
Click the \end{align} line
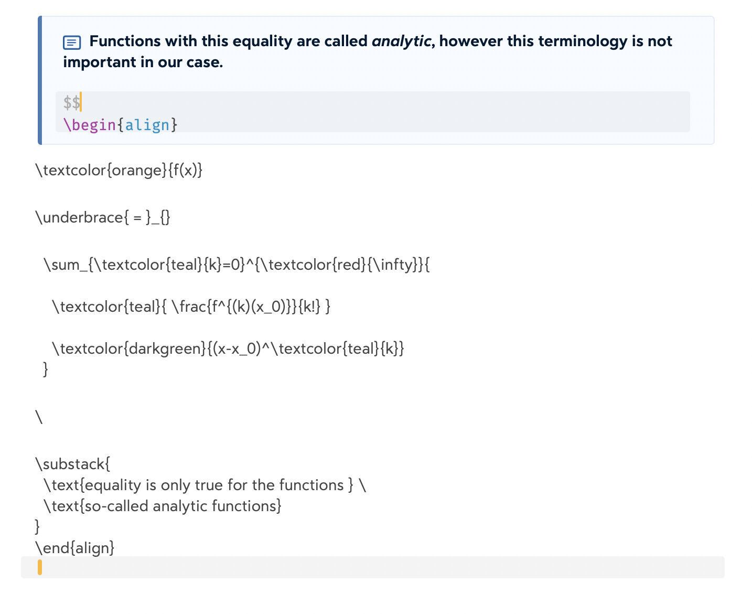point(74,548)
